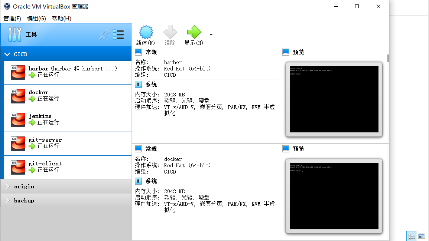Open the 帮助(H) menu

(x=62, y=18)
